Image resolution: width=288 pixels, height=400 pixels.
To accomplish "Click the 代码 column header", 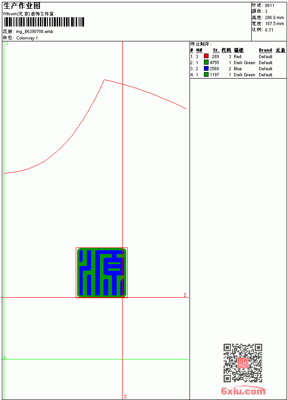I will point(226,50).
